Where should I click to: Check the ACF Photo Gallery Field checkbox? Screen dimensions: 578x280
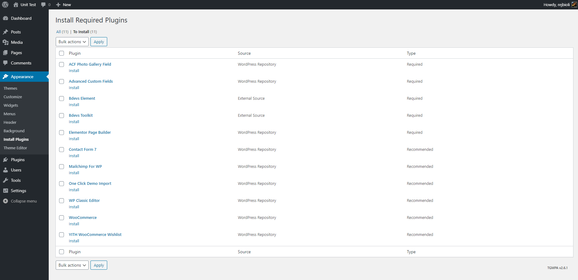coord(62,64)
